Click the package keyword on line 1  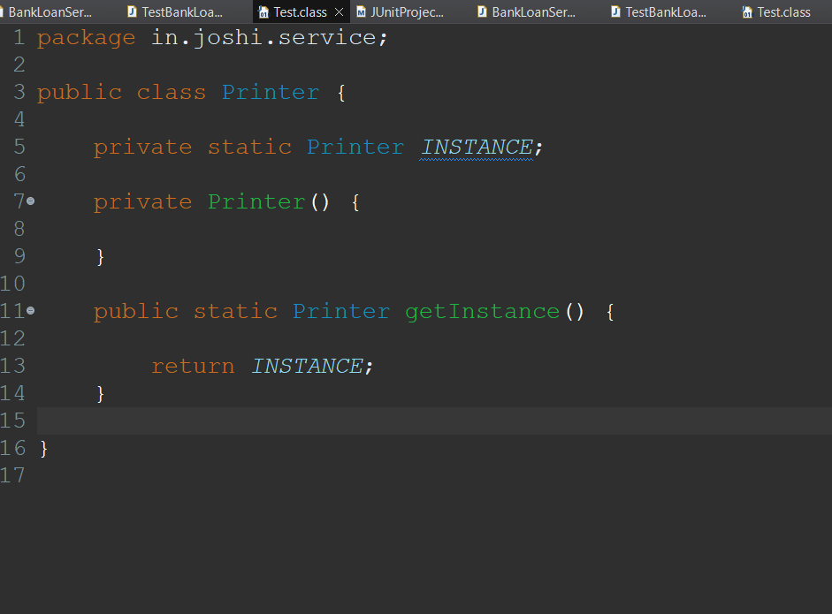pos(86,38)
